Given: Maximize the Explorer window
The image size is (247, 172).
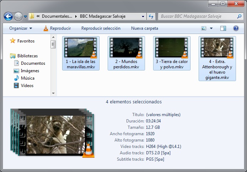Looking at the screenshot, I should 223,4.
